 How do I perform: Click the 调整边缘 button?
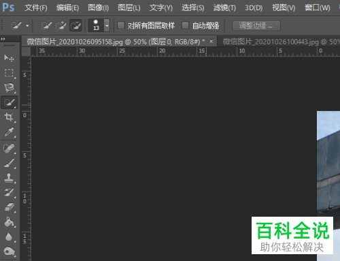256,26
